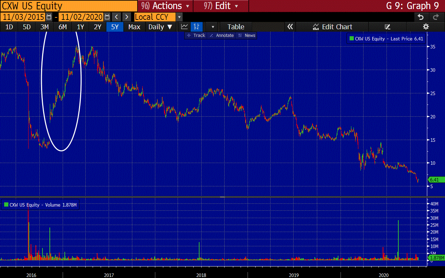Expand the Daily periodicity dropdown
Screen dimensions: 445x278
160,27
